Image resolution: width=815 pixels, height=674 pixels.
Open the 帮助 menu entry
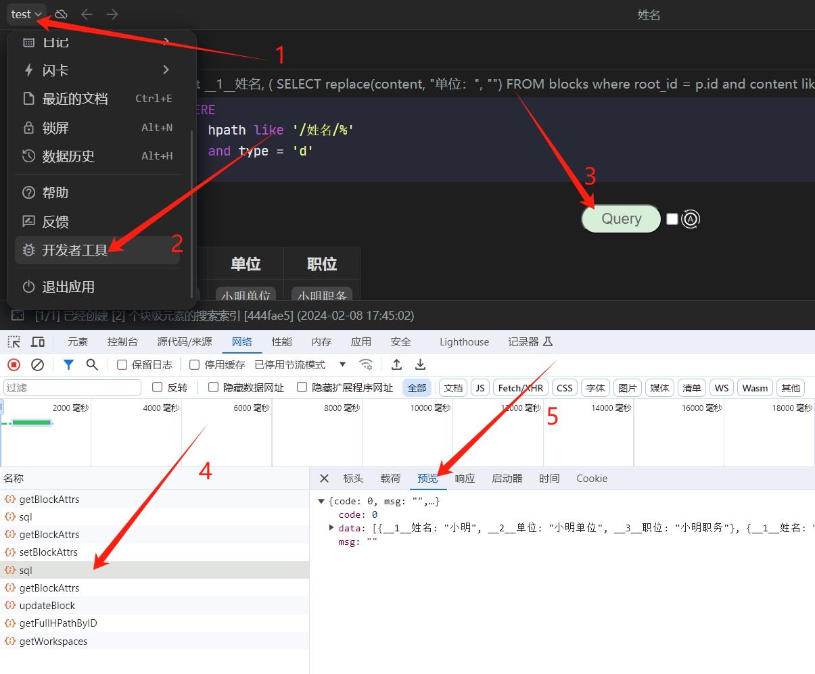[97, 193]
